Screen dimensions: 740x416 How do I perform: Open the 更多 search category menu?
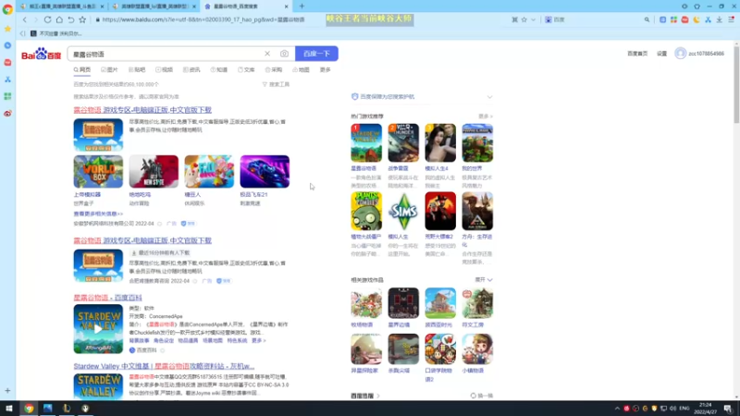click(326, 70)
